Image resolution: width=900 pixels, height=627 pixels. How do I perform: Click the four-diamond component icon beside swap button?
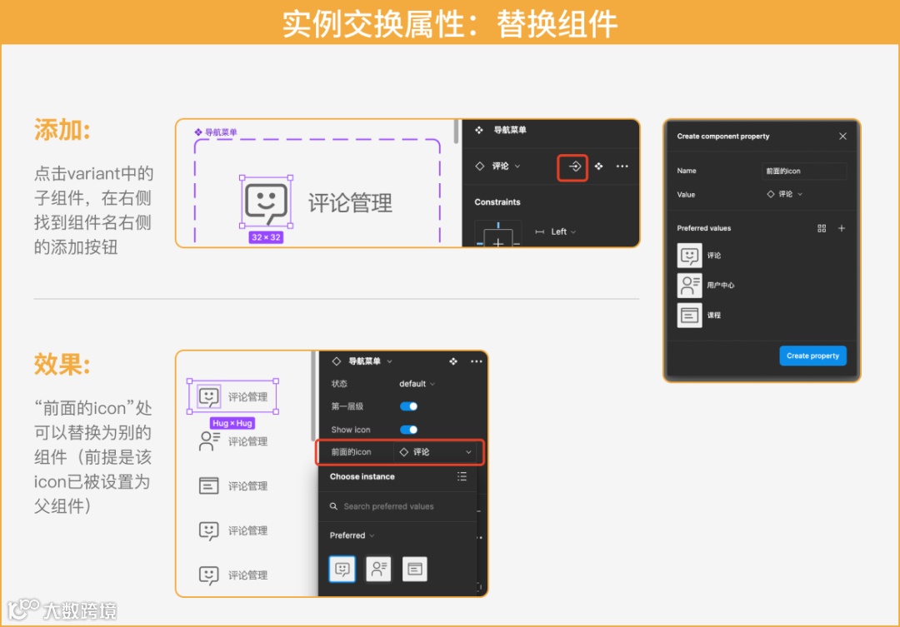click(x=598, y=167)
